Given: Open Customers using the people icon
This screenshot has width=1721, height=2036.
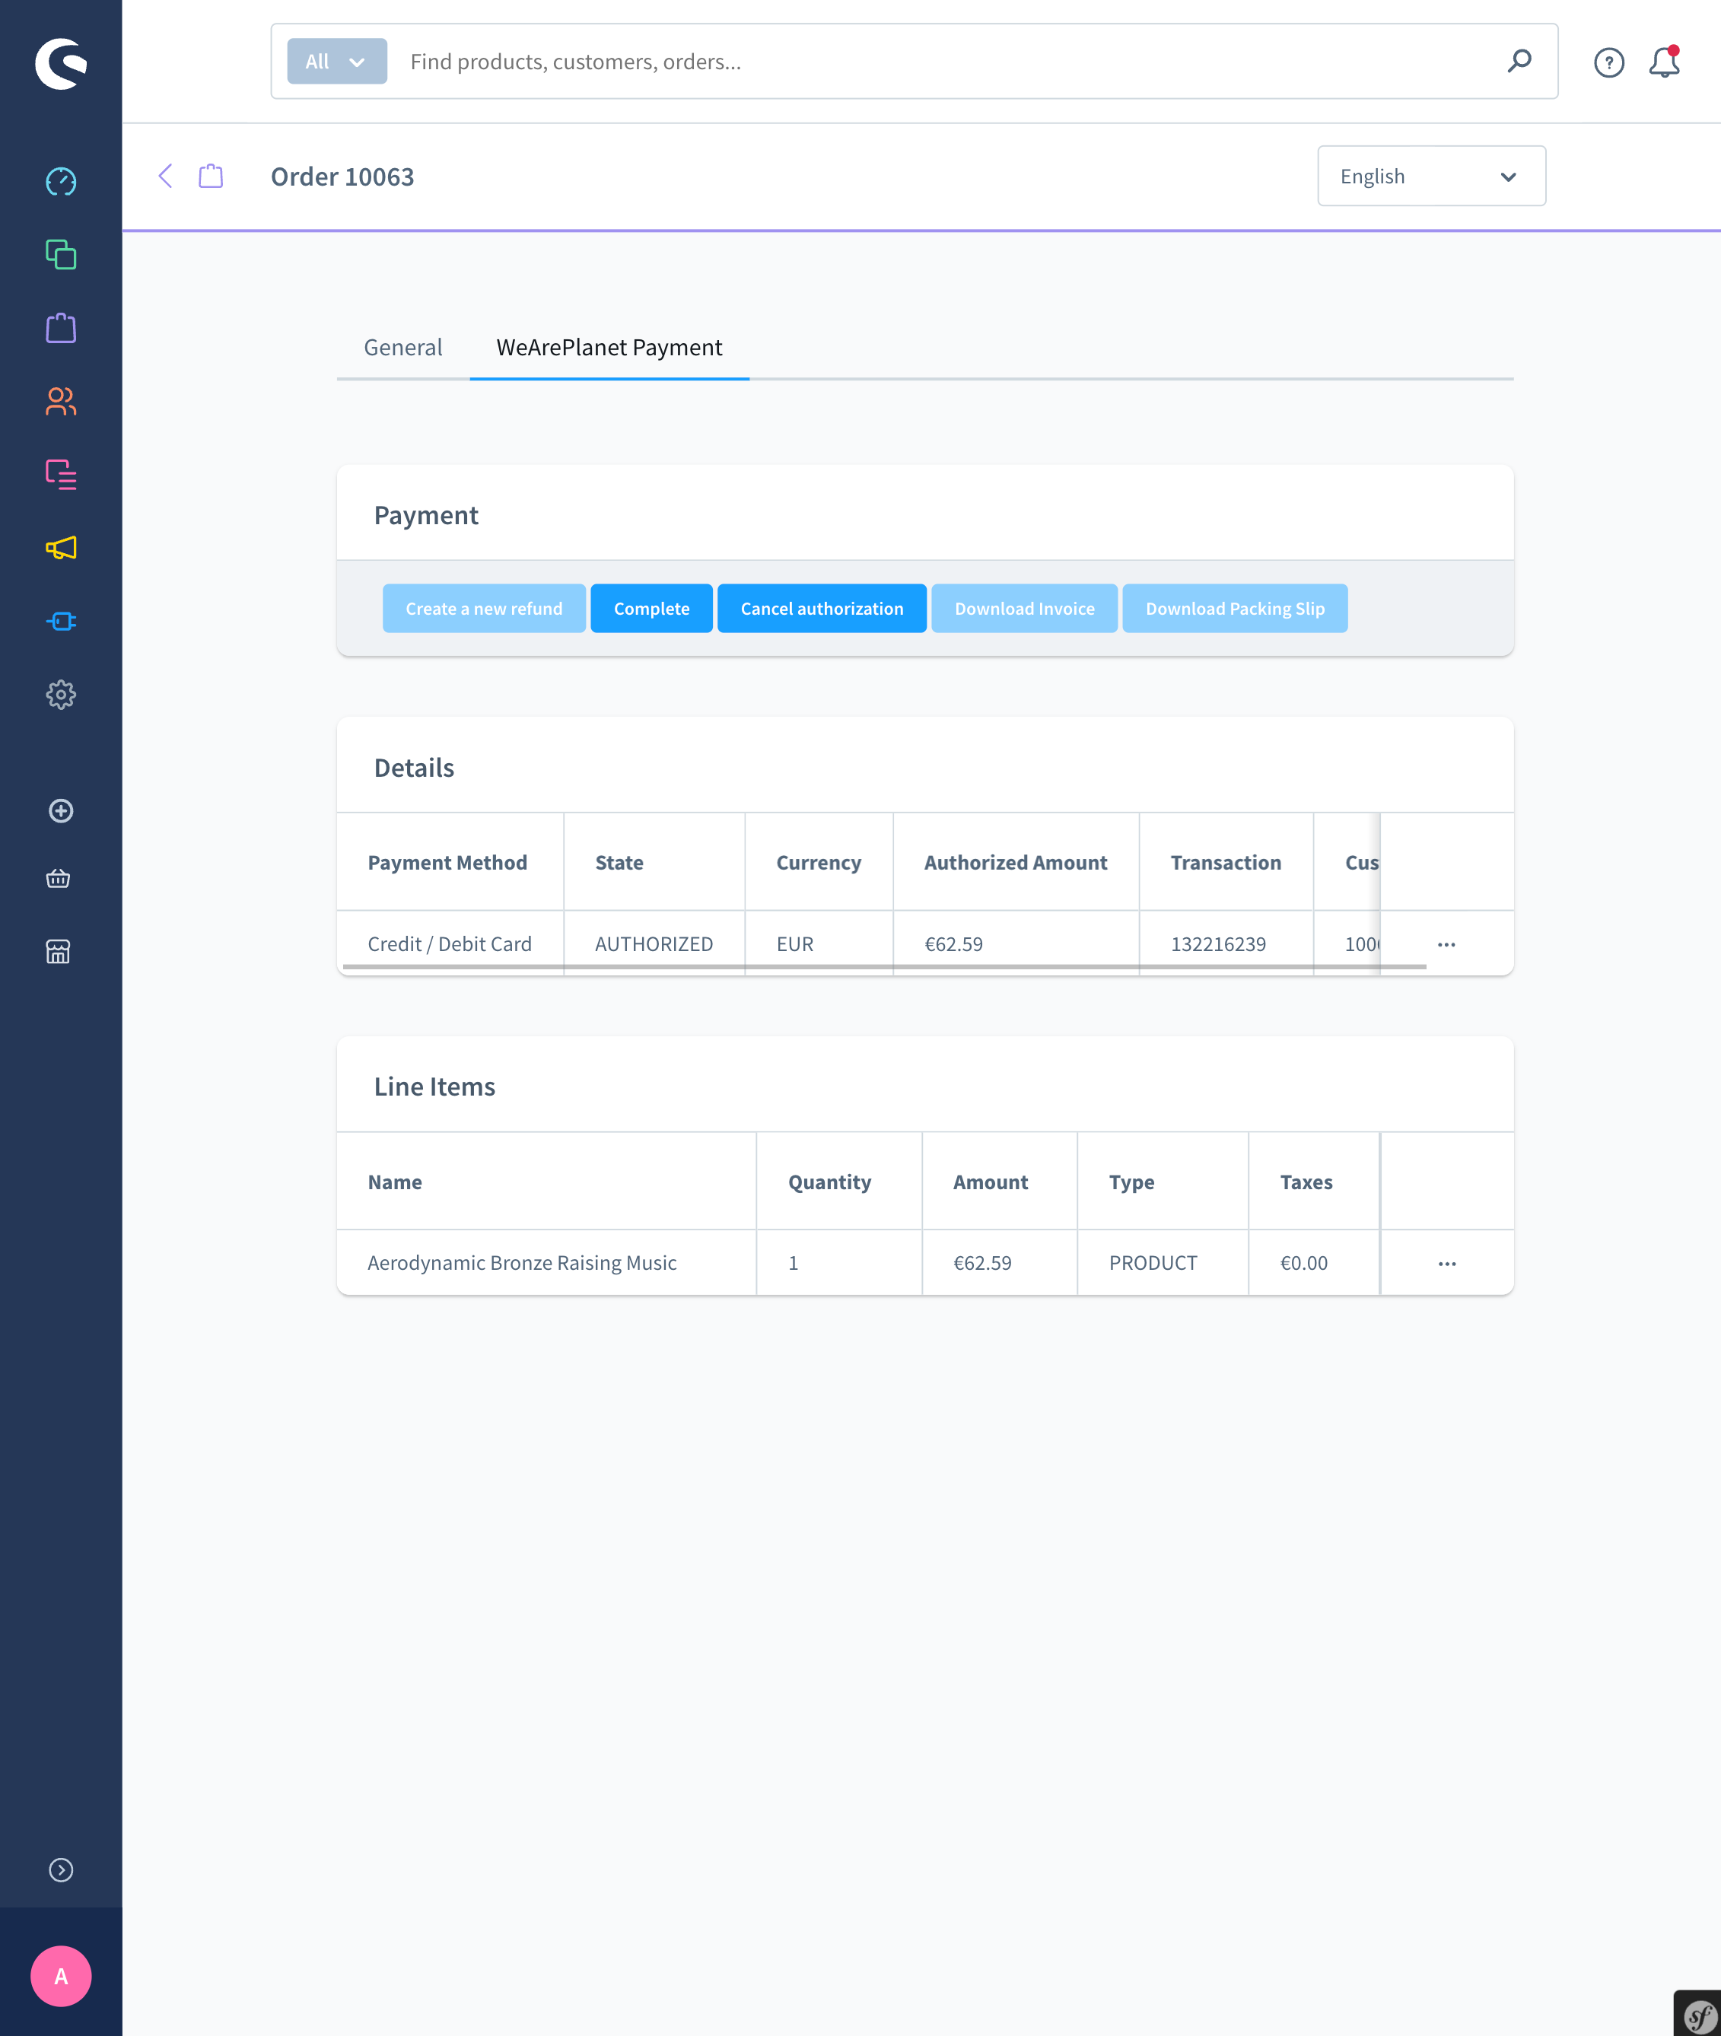Looking at the screenshot, I should click(61, 402).
